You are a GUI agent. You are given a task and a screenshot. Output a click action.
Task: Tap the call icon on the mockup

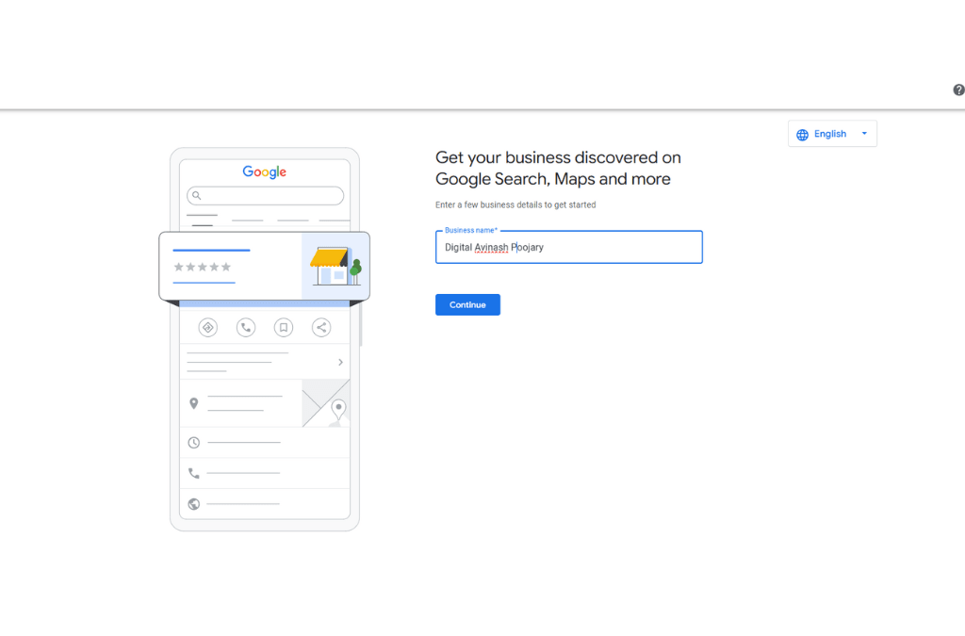pyautogui.click(x=246, y=327)
